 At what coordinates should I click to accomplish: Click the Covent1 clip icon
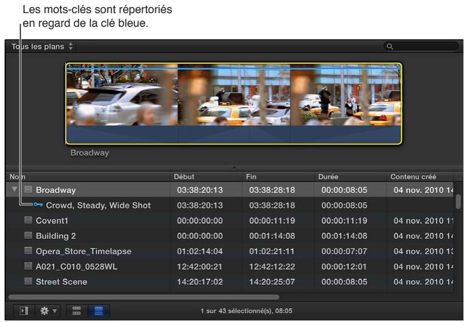click(x=28, y=220)
